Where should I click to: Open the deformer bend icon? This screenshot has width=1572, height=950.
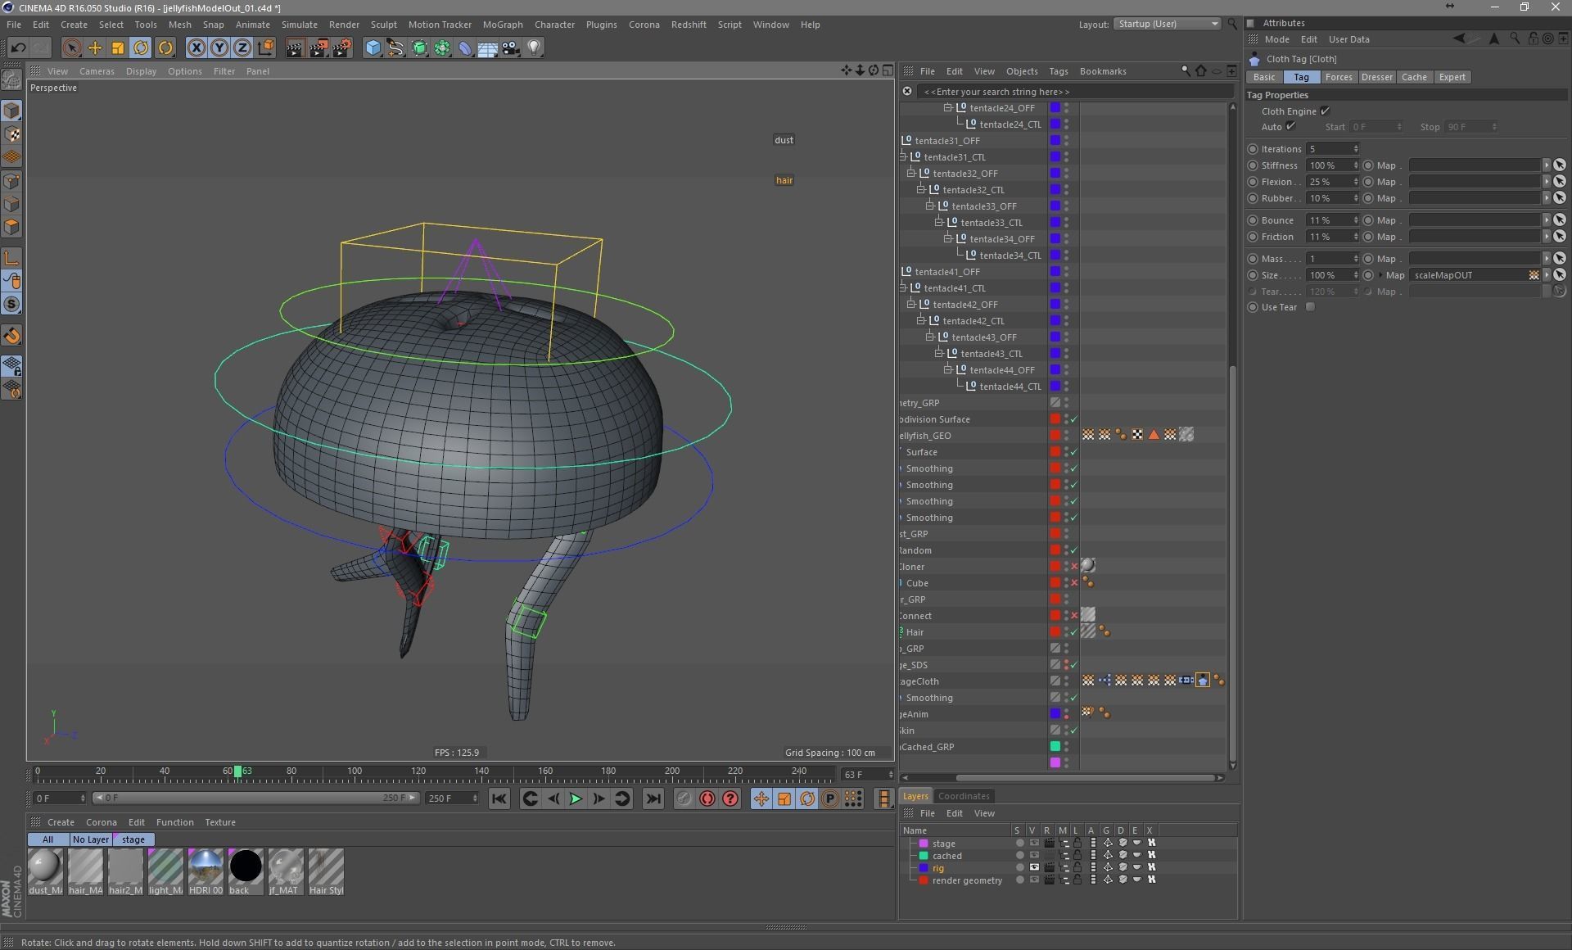(465, 47)
